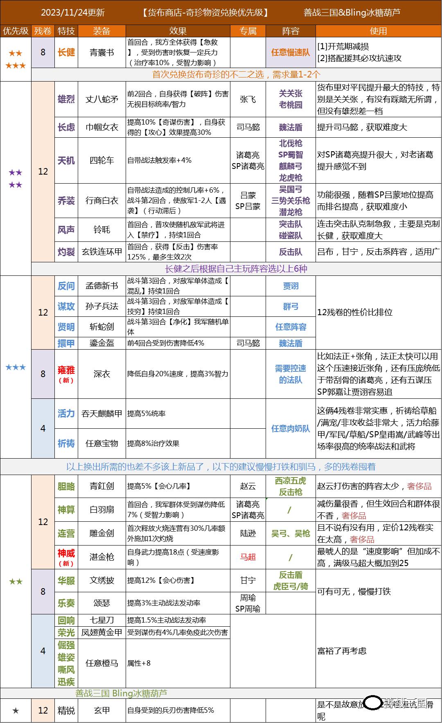This screenshot has width=442, height=723.
Task: Select the '巾帼女衣' equipment cell
Action: (102, 127)
